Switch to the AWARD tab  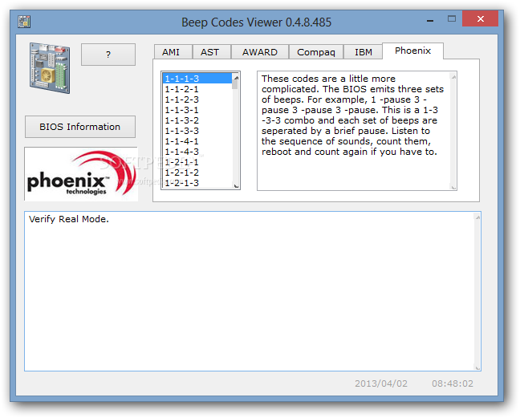click(260, 52)
